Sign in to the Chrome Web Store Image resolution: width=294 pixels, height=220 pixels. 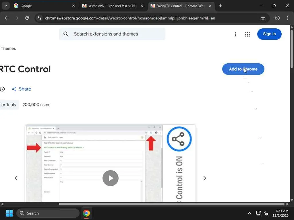269,34
